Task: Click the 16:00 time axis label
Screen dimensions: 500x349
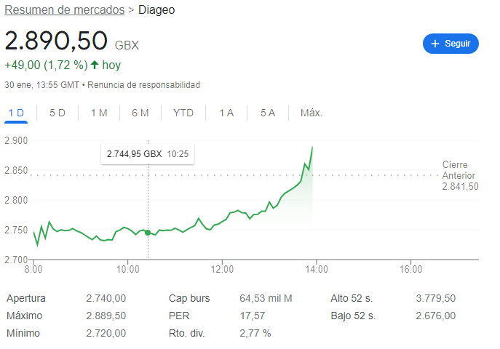Action: [x=411, y=270]
